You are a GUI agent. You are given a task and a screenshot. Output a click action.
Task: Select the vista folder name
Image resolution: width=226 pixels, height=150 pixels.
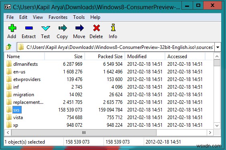(x=18, y=118)
